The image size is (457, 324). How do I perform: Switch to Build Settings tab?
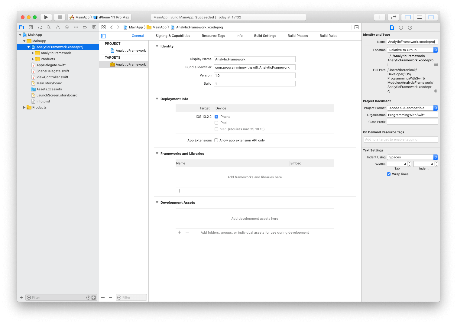[x=265, y=36]
